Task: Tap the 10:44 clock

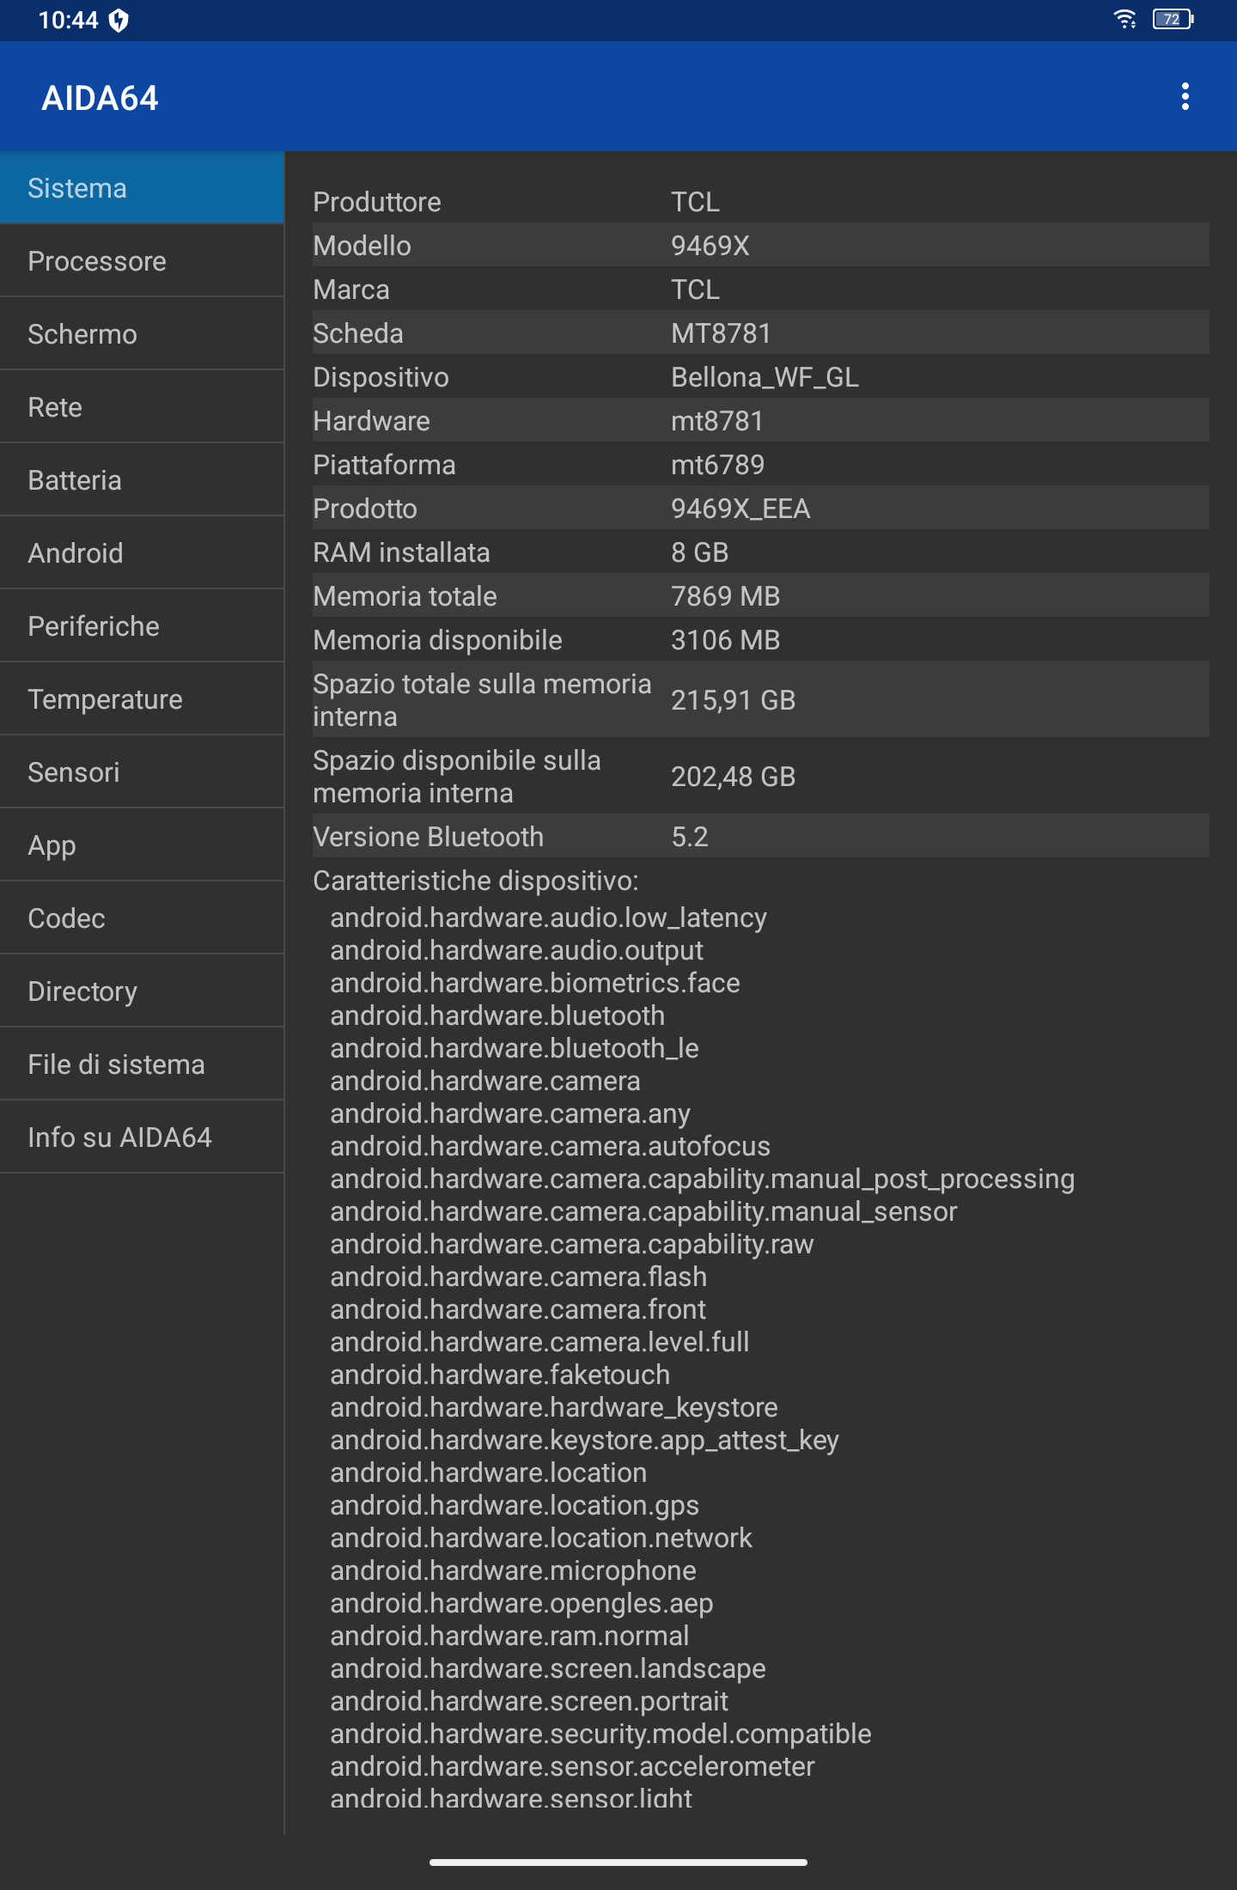Action: coord(68,20)
